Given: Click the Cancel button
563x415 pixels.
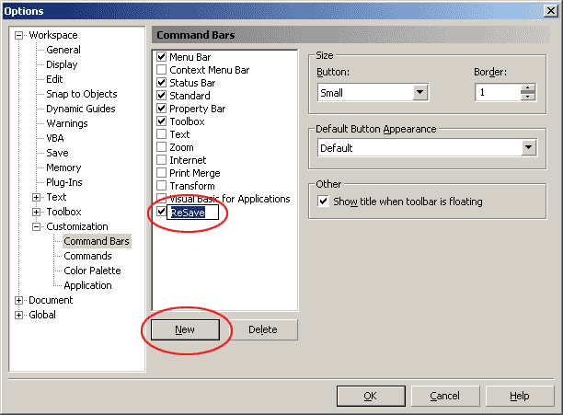Looking at the screenshot, I should 445,396.
